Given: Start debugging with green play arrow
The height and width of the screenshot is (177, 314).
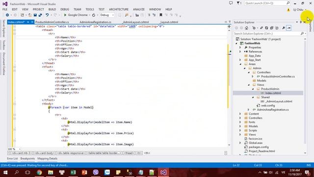Looking at the screenshot, I should point(65,15).
